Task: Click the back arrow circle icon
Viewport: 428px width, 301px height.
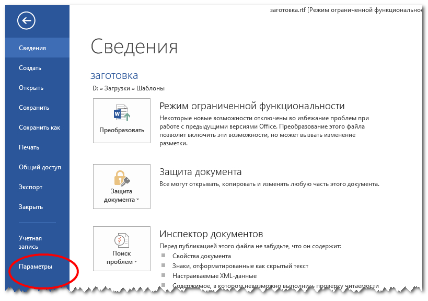Action: coord(26,20)
